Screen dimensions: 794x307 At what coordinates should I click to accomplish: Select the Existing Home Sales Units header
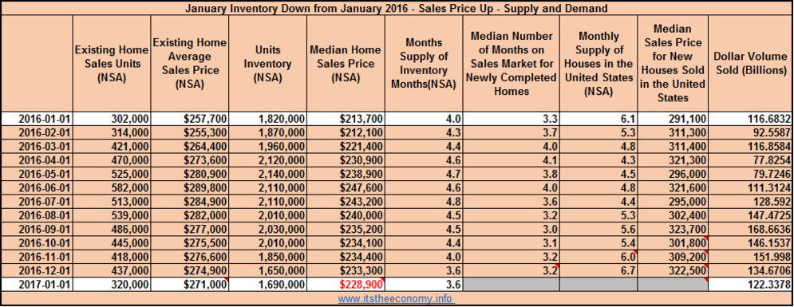pyautogui.click(x=112, y=64)
